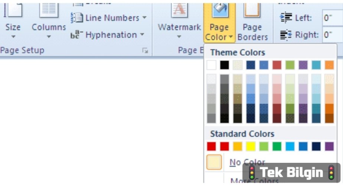Choose the purple standard color swatch
The image size is (343, 185).
(x=329, y=147)
